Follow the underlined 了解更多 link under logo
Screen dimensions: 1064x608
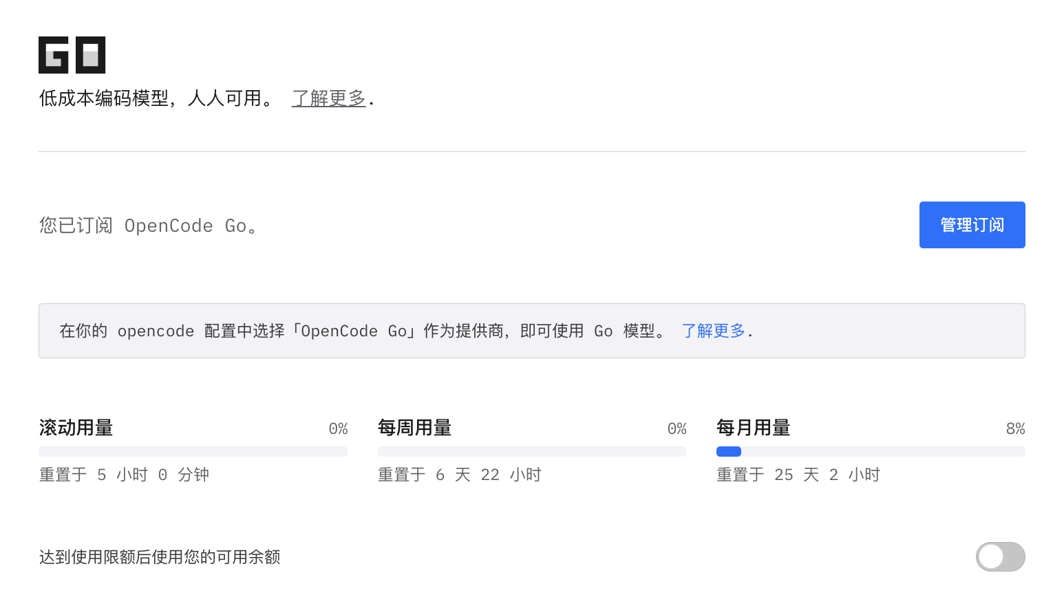click(x=328, y=98)
